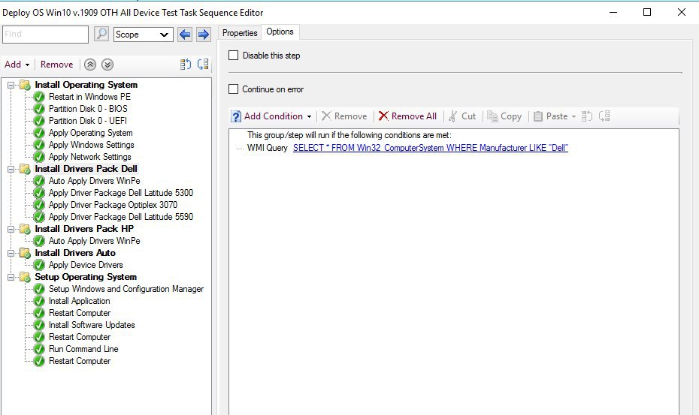Click the Paste clipboard icon
699x415 pixels.
pyautogui.click(x=538, y=116)
